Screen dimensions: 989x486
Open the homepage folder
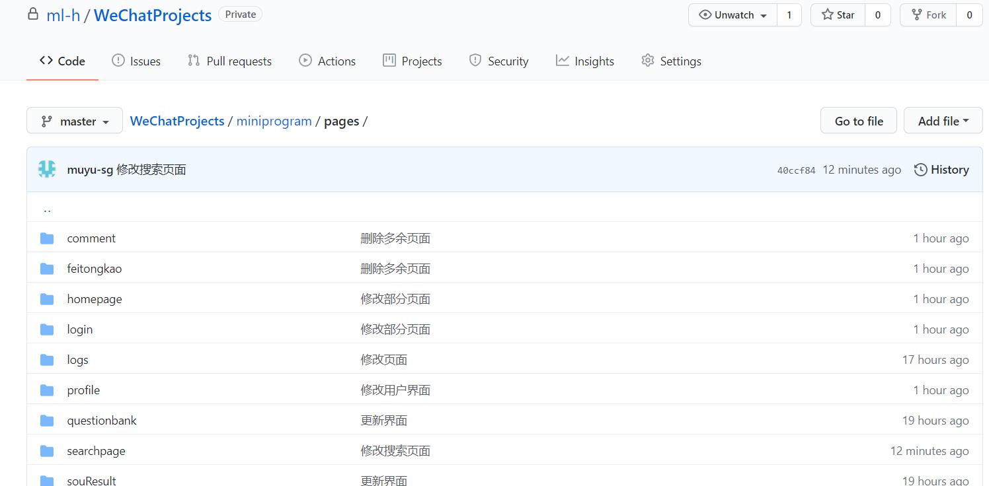(x=95, y=299)
